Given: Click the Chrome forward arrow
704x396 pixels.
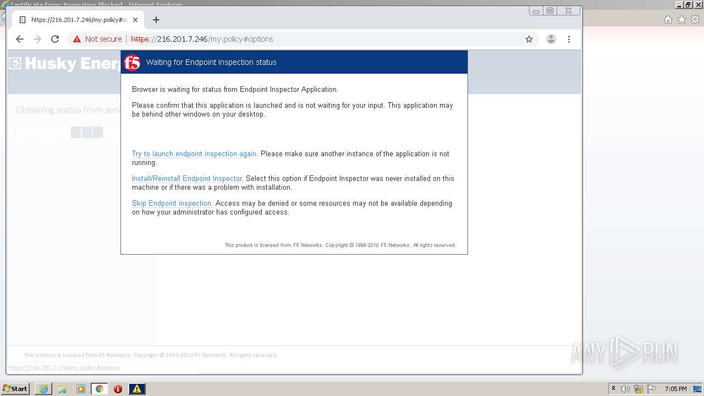Looking at the screenshot, I should [x=37, y=39].
